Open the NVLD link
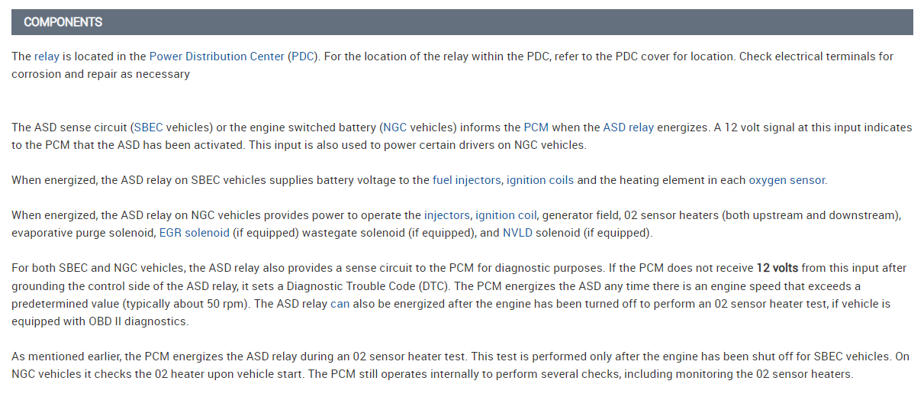 pyautogui.click(x=518, y=234)
